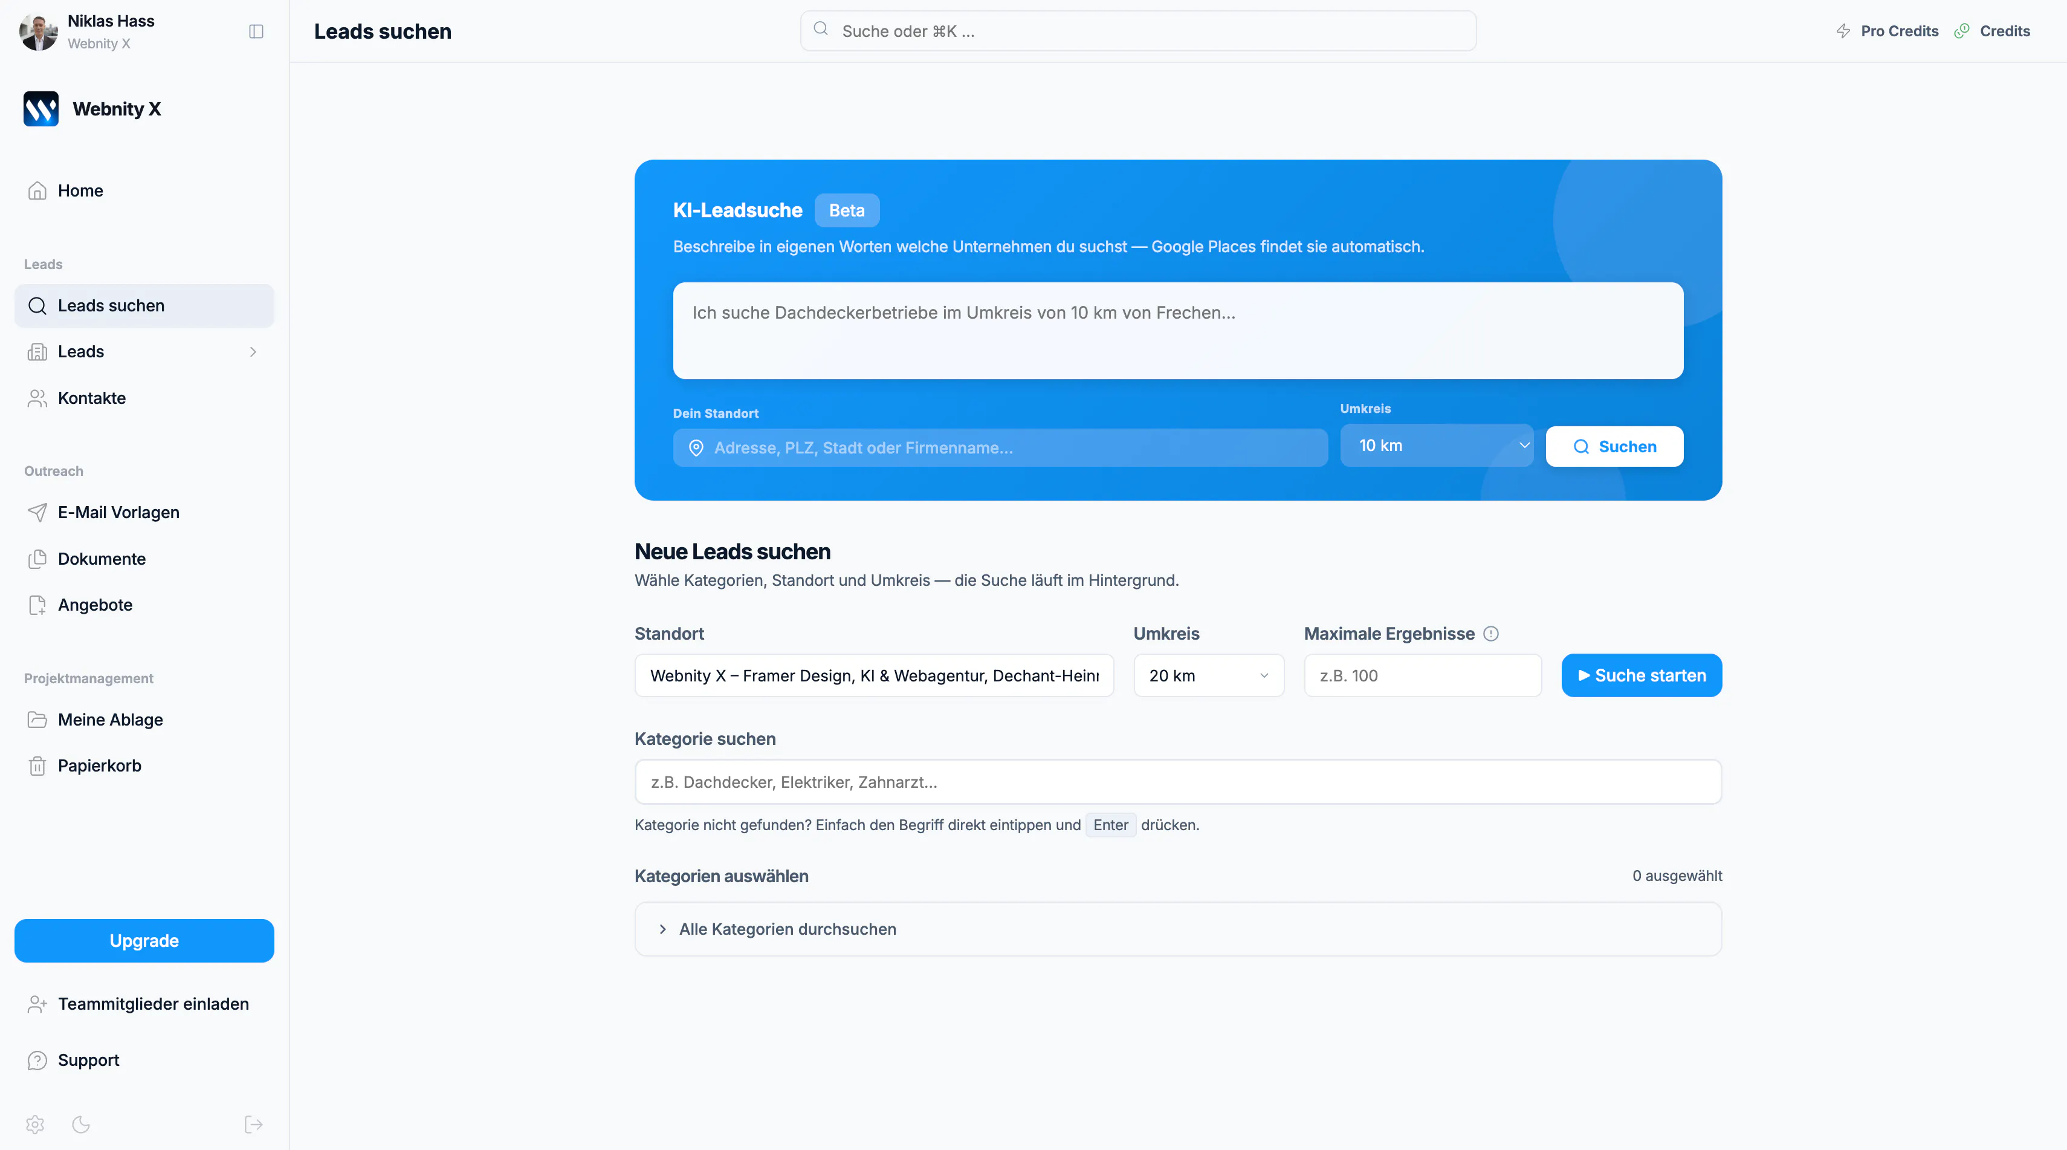Open the Home page
Screen dimensions: 2067x1150
144,191
